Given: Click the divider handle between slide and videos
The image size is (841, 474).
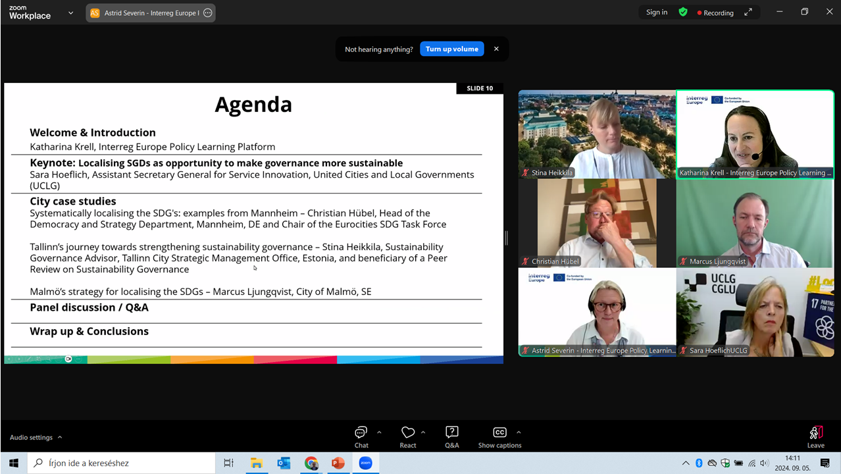Looking at the screenshot, I should click(506, 238).
